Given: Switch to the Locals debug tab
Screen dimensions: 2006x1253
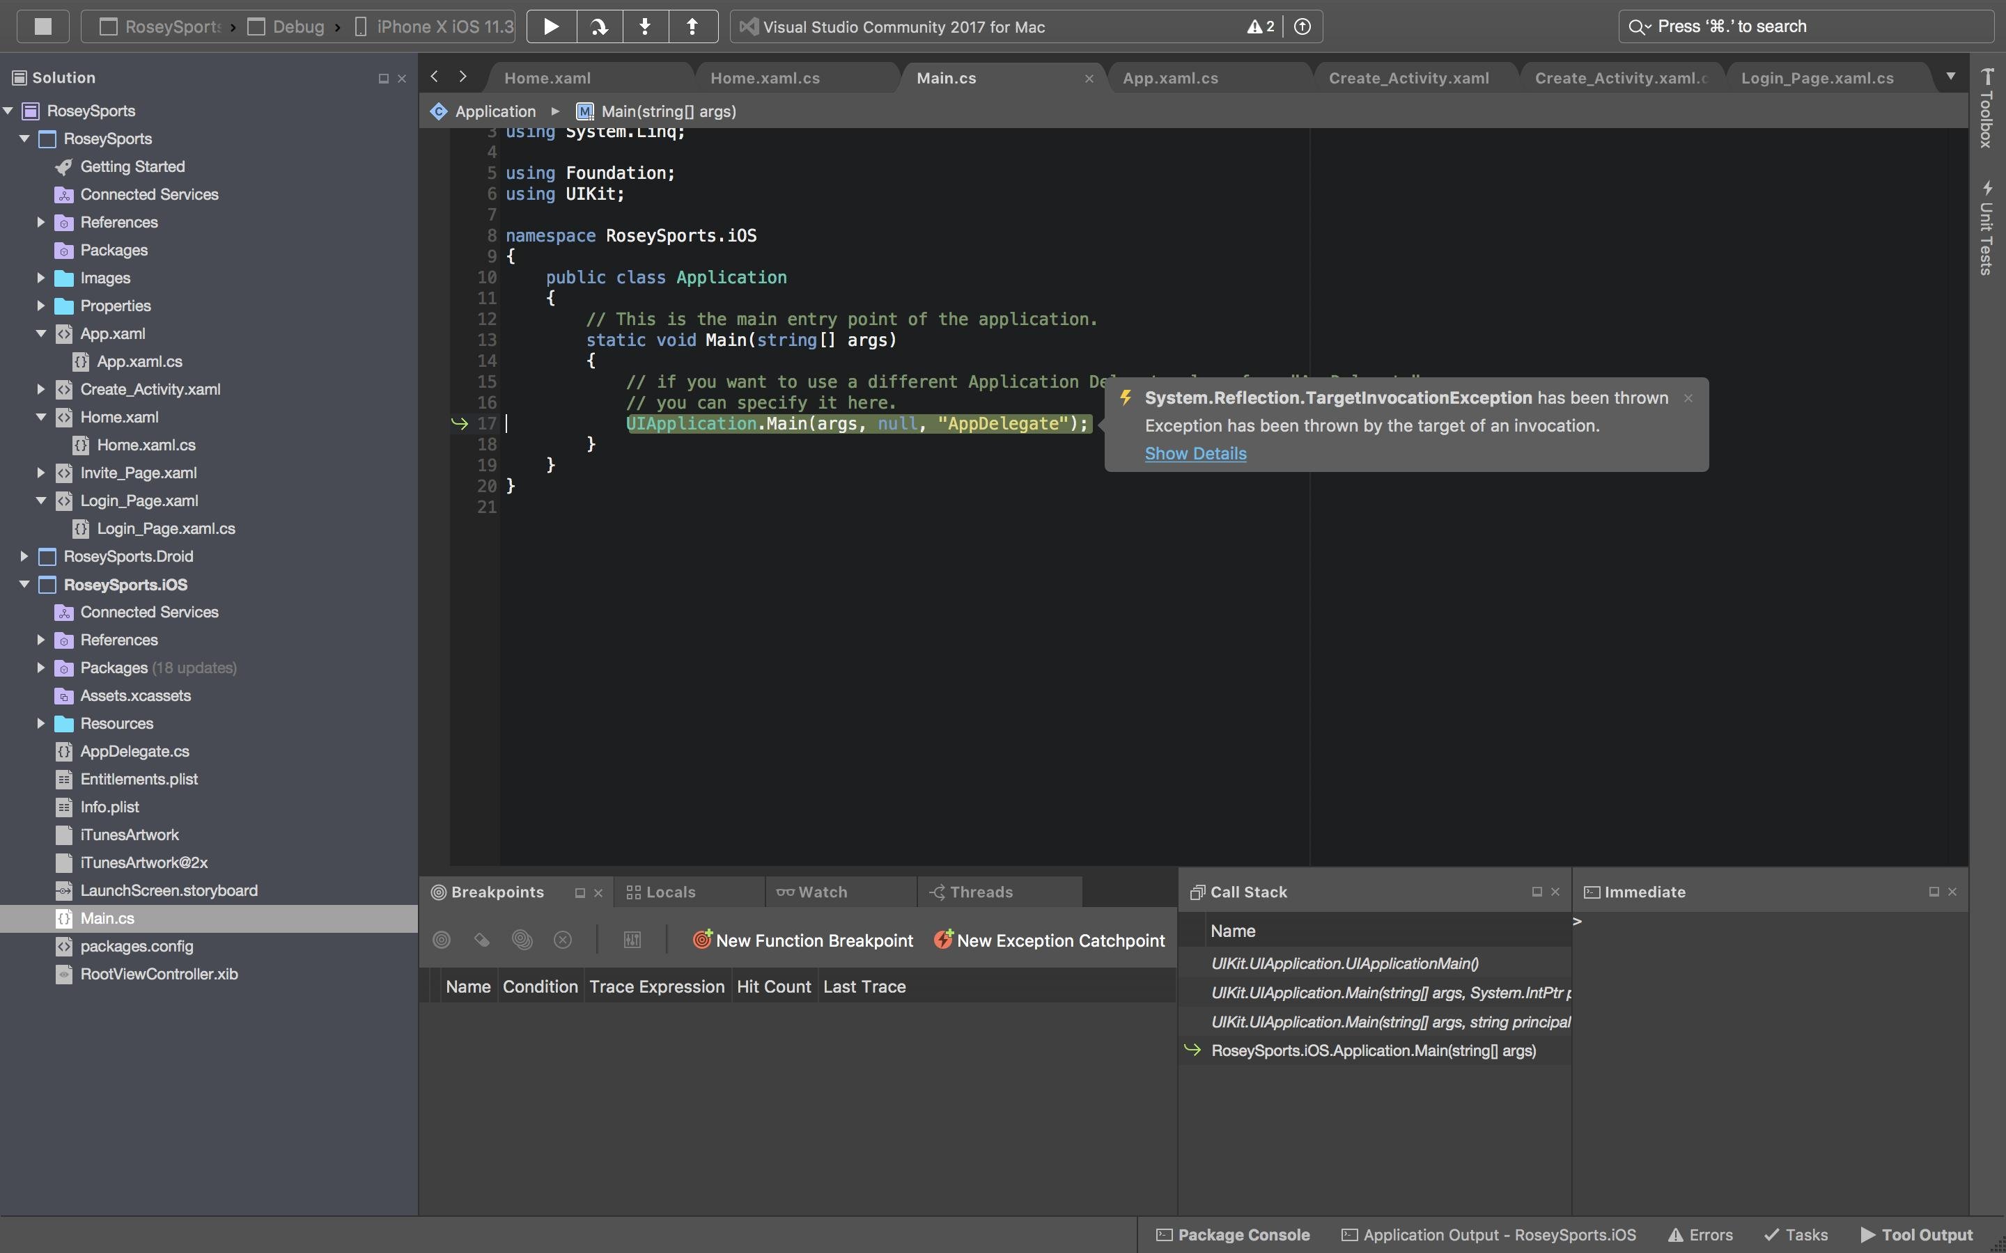Looking at the screenshot, I should 670,892.
